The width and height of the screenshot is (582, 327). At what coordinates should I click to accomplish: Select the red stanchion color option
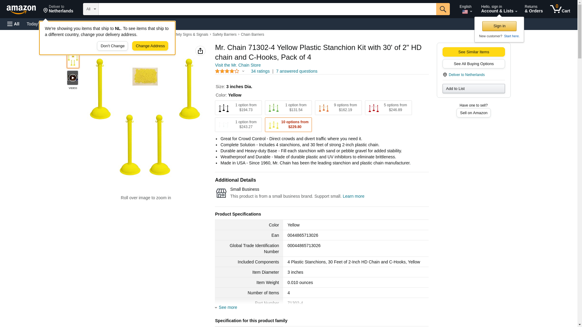coord(388,108)
